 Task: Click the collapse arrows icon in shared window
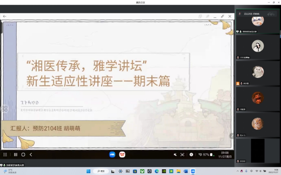click(223, 16)
